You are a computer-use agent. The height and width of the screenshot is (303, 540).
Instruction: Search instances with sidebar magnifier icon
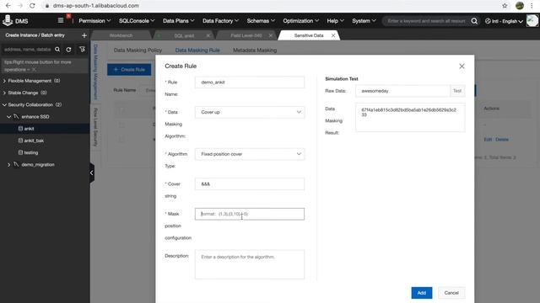pos(57,50)
